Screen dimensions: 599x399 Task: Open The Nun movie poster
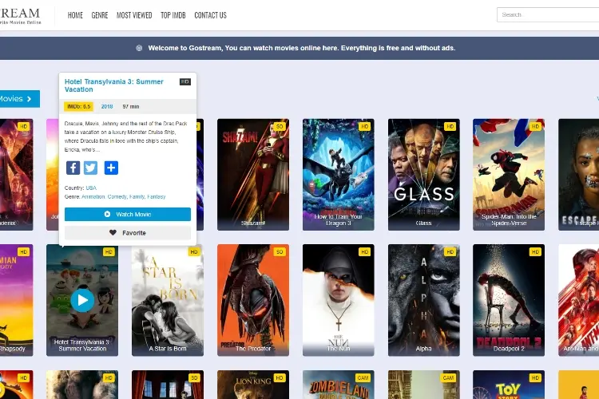click(338, 300)
